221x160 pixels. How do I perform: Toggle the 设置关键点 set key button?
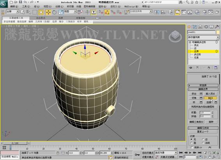coord(148,157)
